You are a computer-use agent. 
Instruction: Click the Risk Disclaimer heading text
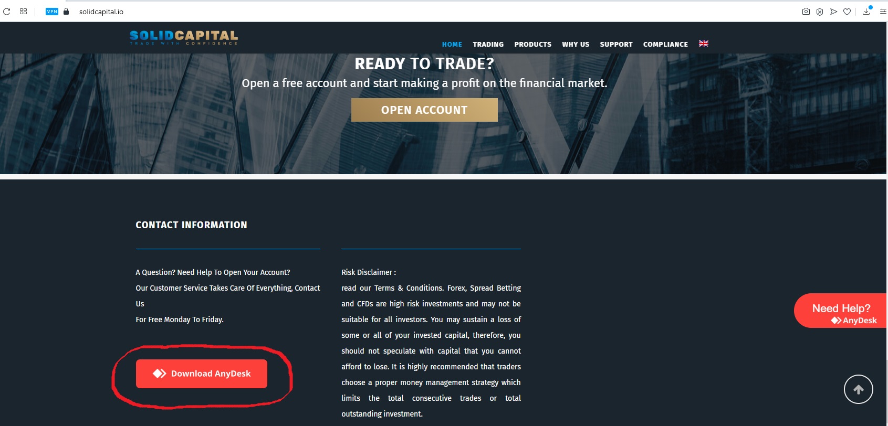(369, 272)
